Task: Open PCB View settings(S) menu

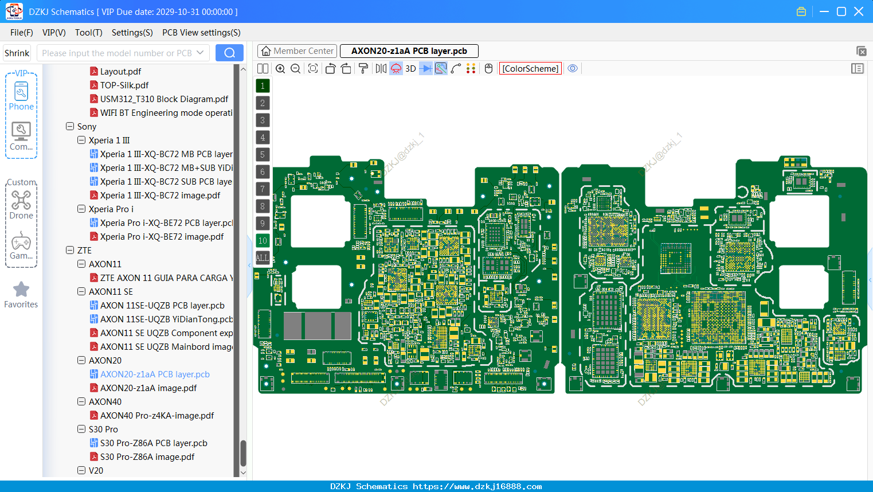Action: pos(201,33)
